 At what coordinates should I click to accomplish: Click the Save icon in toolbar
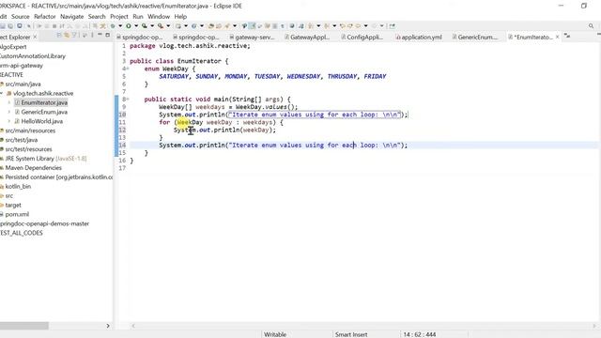click(x=3, y=26)
